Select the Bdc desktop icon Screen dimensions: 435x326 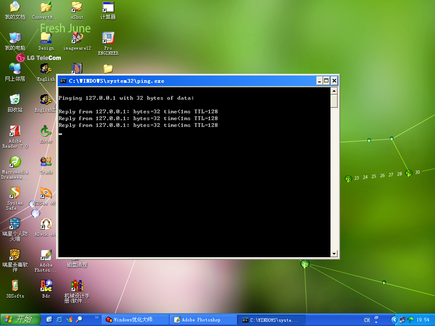coord(46,286)
